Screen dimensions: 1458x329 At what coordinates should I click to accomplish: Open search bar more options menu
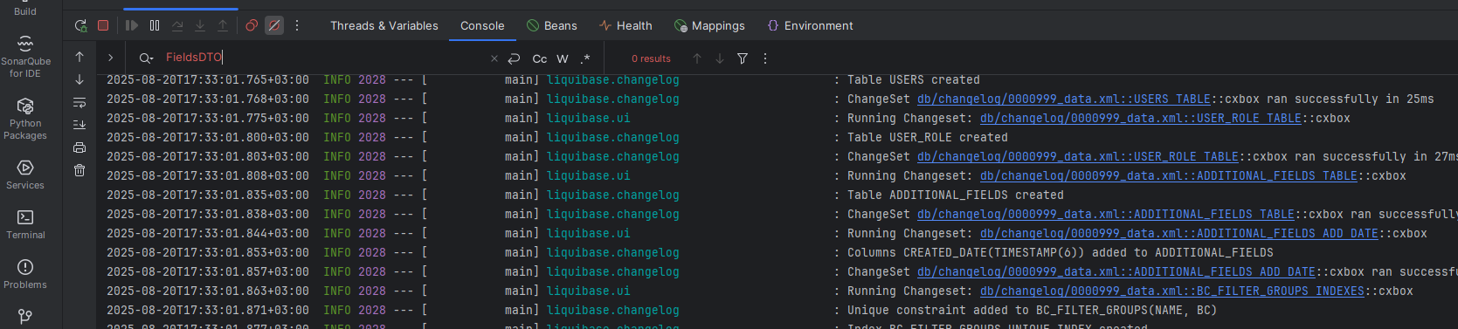tap(765, 58)
